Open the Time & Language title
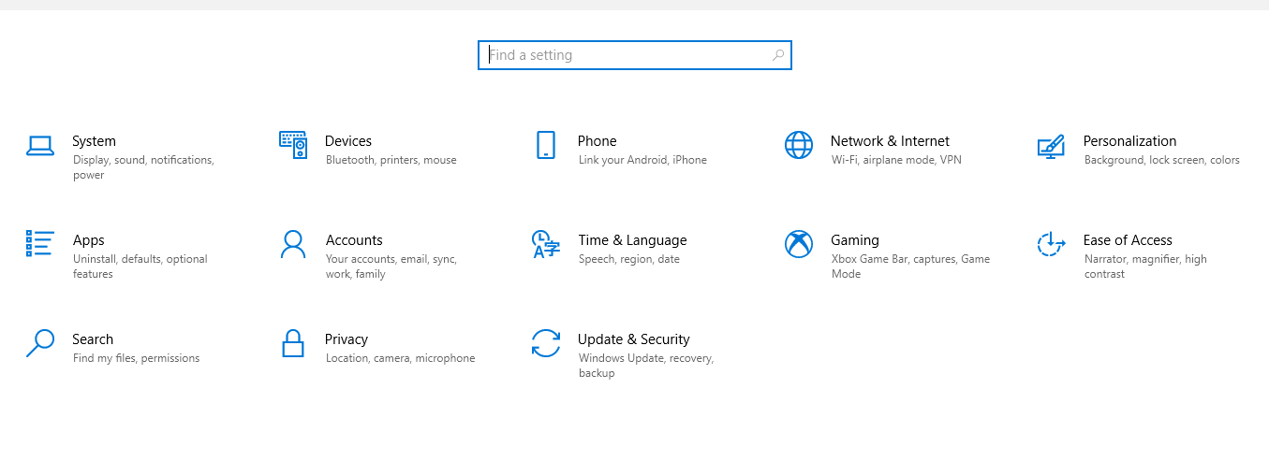Screen dimensions: 1269x461 [632, 240]
